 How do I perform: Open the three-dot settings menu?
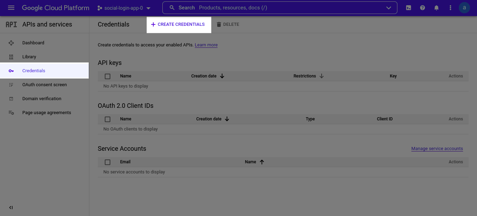(x=450, y=8)
